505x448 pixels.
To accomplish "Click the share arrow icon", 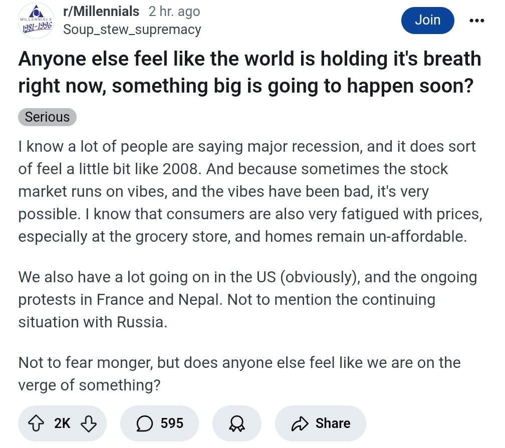I will pyautogui.click(x=300, y=424).
